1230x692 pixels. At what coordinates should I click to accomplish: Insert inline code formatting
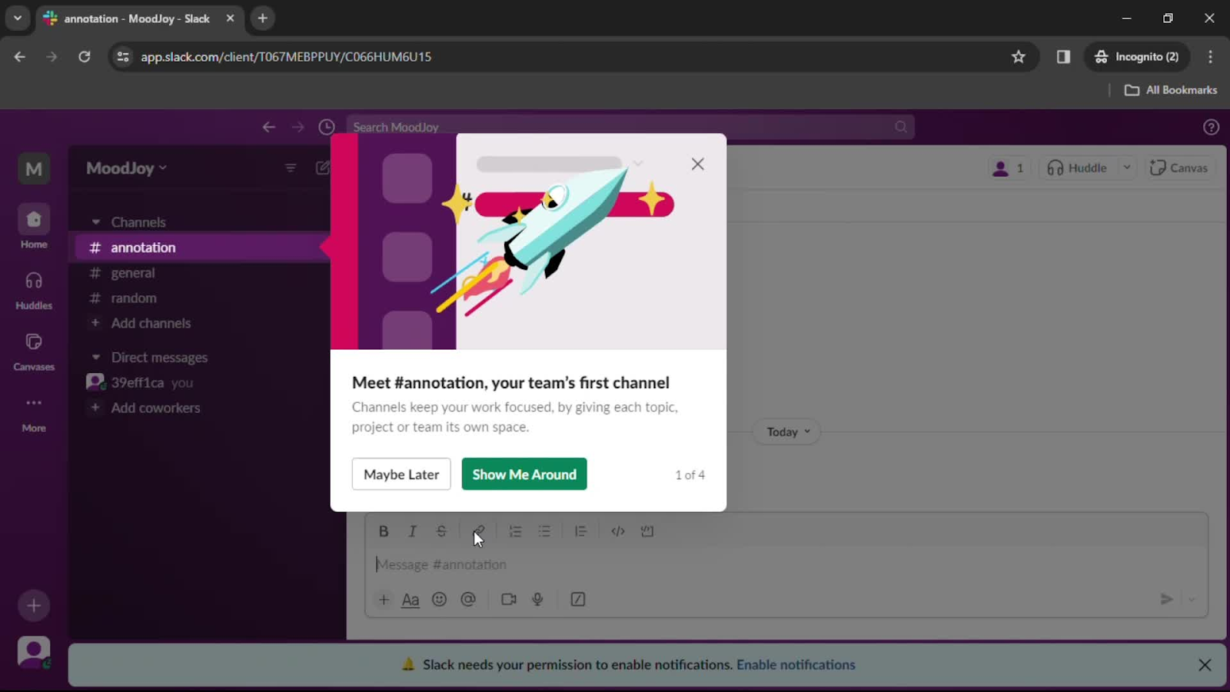click(x=617, y=531)
